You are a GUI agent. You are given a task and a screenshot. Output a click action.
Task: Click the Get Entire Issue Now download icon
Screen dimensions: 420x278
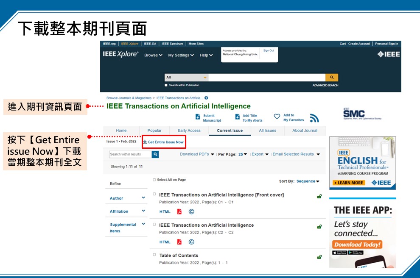(145, 142)
